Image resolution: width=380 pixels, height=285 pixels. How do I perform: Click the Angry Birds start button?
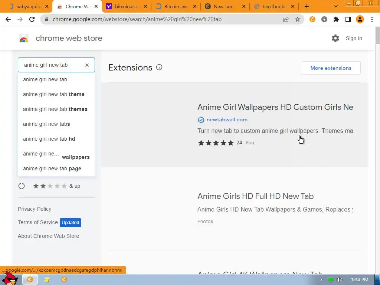(10, 279)
